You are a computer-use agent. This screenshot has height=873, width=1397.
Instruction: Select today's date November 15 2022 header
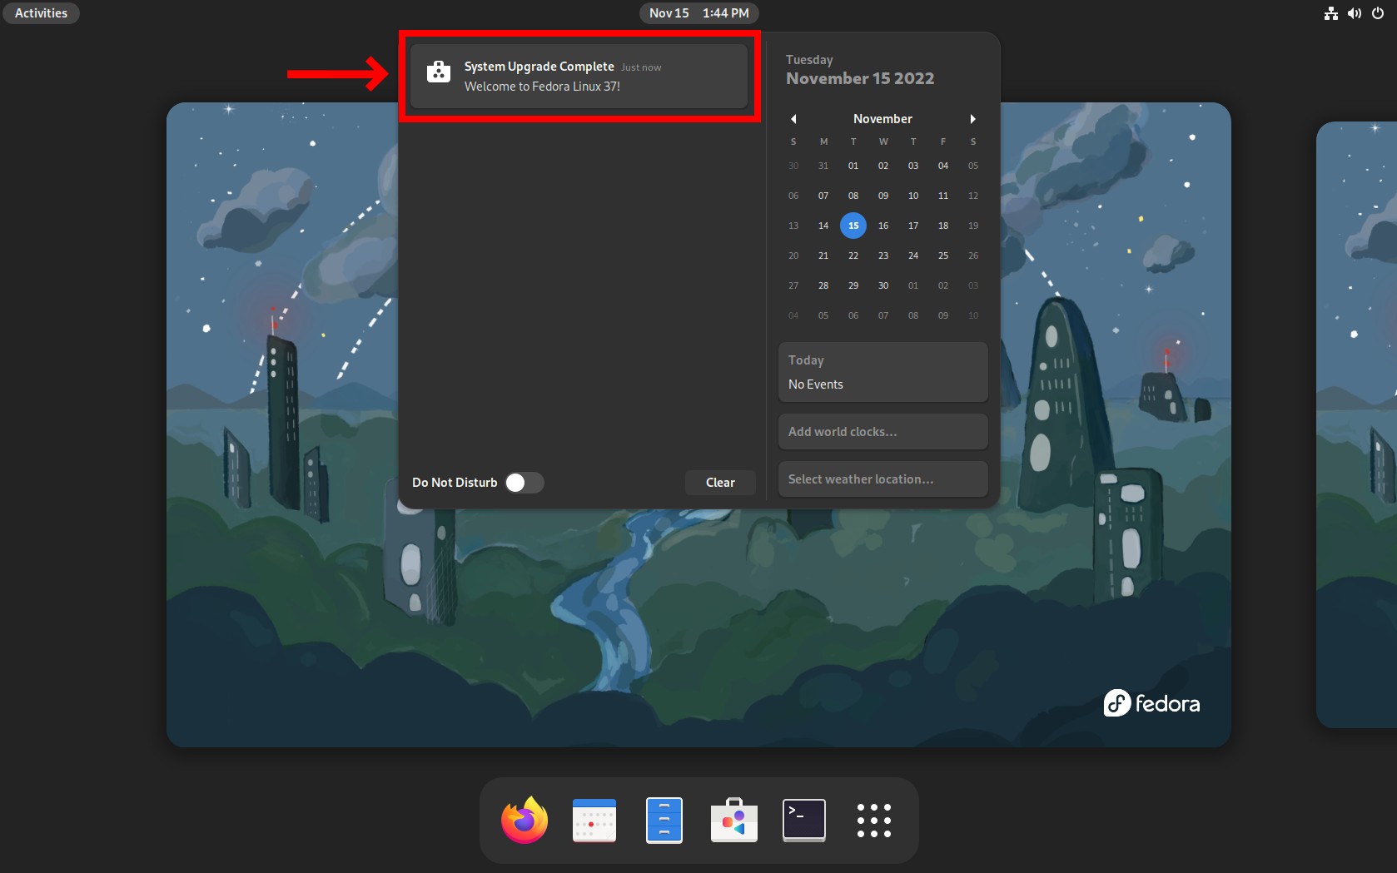860,71
